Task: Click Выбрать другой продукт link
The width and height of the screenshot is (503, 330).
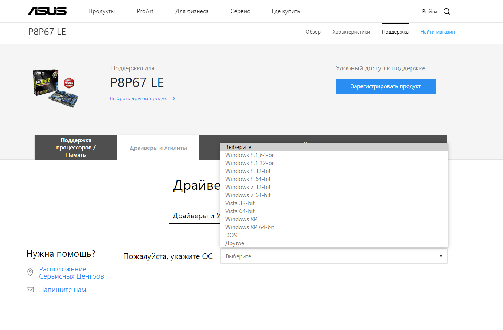Action: 143,98
